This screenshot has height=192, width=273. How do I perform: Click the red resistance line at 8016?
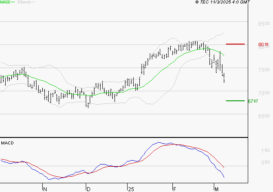point(235,44)
